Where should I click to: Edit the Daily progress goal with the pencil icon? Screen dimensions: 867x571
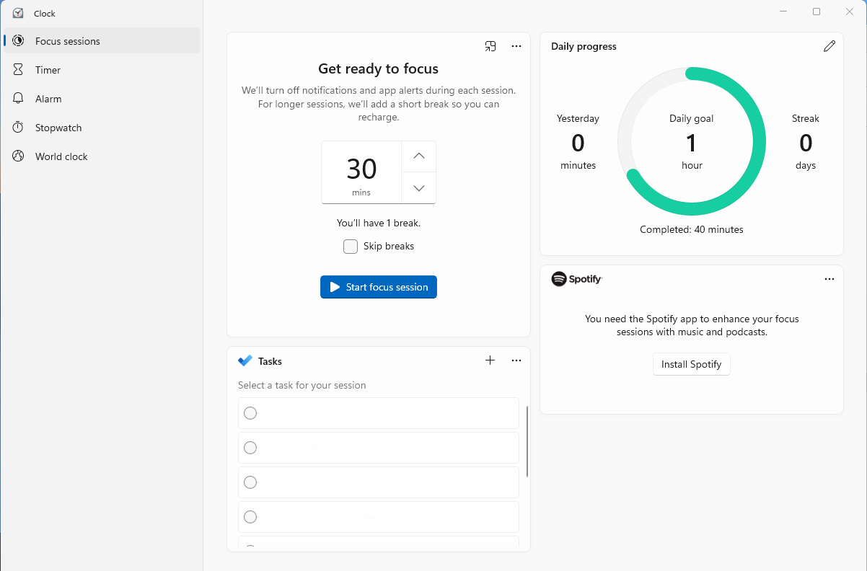pos(829,45)
